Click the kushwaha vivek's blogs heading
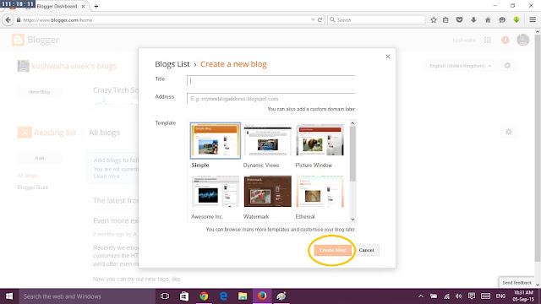541x304 pixels. coord(74,66)
